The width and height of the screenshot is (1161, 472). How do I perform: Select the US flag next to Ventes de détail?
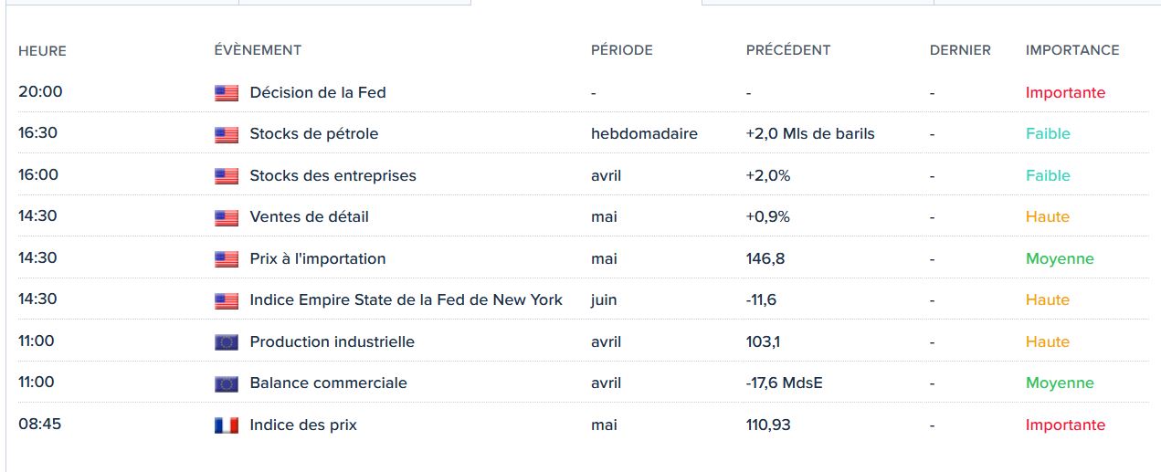[226, 217]
